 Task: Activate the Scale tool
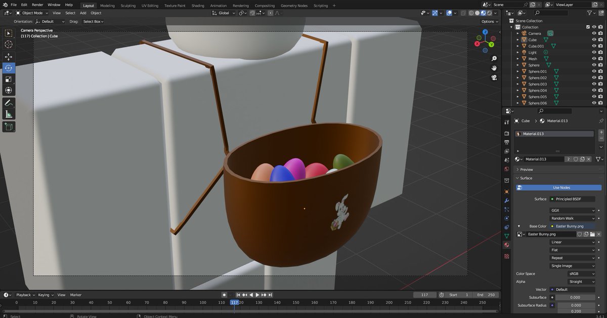point(9,79)
